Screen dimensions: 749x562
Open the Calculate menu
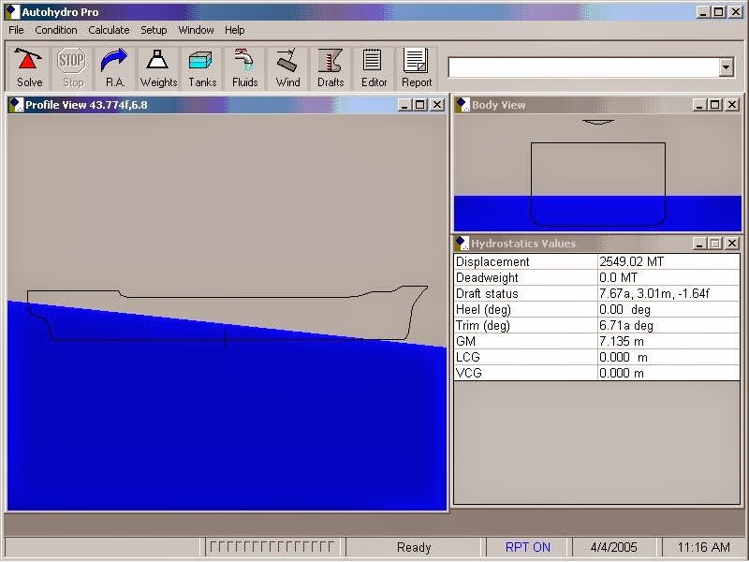click(109, 30)
